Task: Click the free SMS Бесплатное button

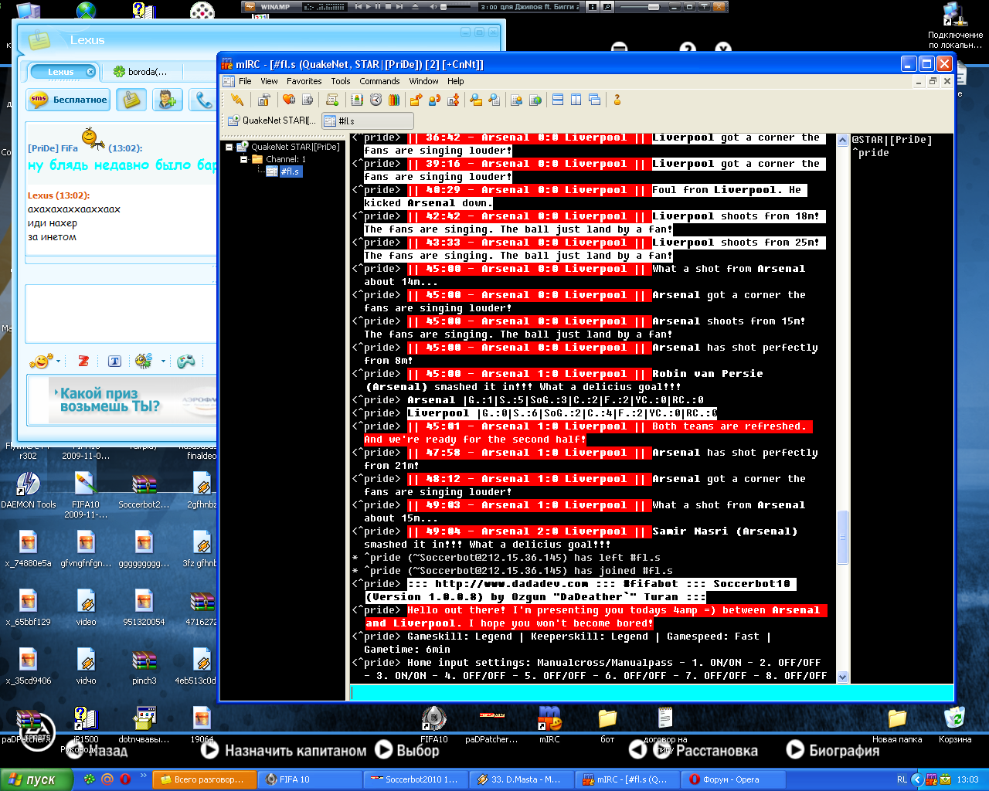Action: 70,100
